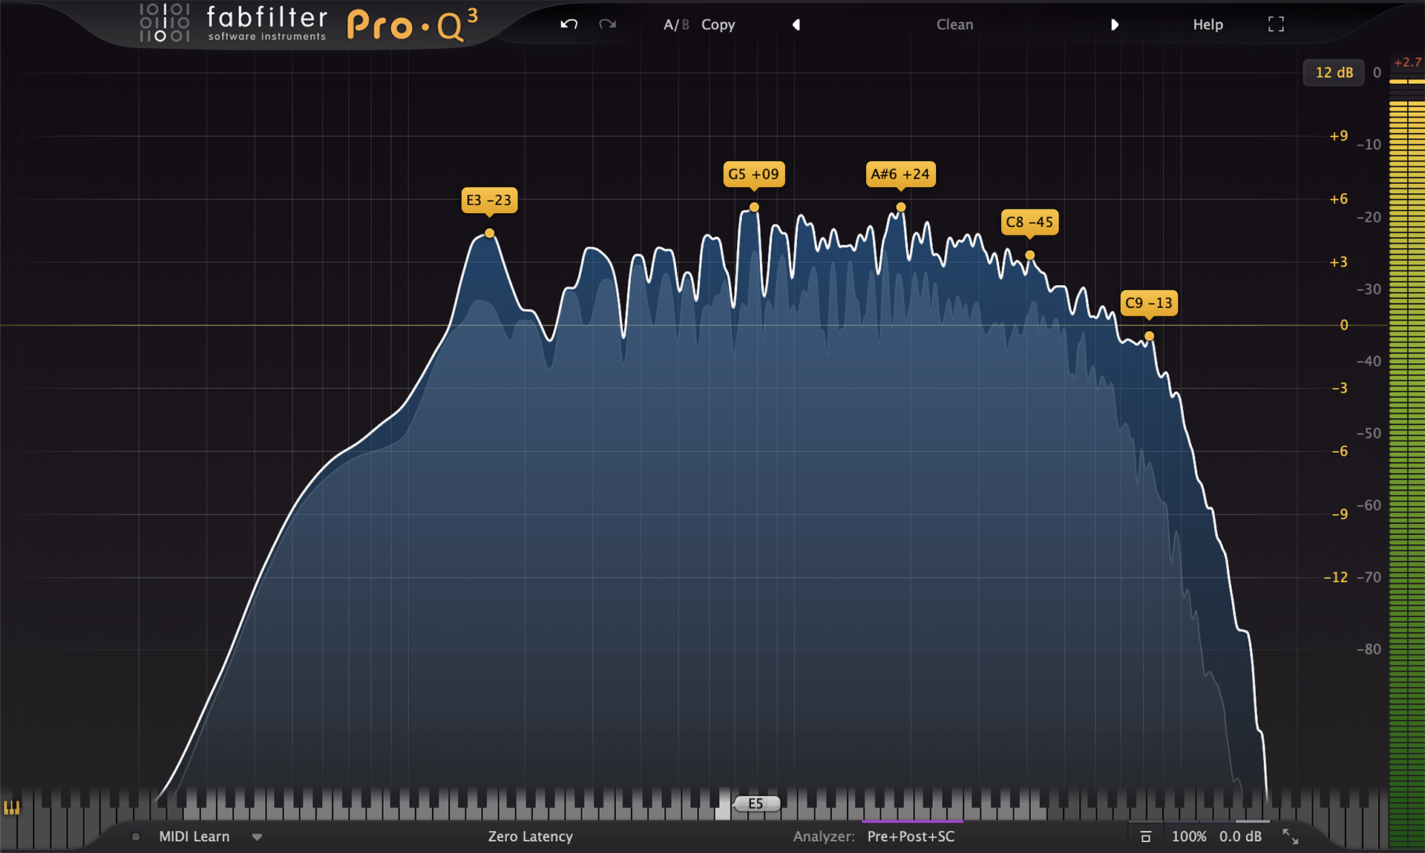Screen dimensions: 1425x853
Task: Click the FabFilter logo
Action: coord(233,23)
